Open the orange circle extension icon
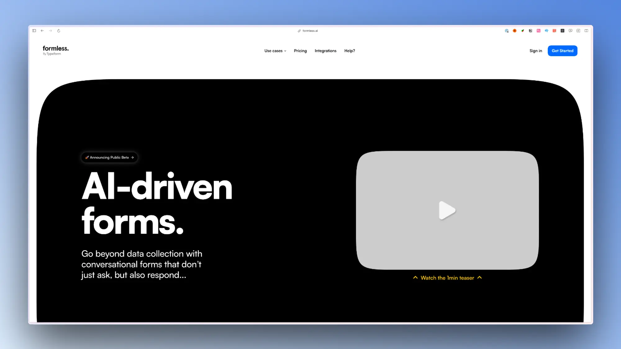621x349 pixels. pos(514,31)
